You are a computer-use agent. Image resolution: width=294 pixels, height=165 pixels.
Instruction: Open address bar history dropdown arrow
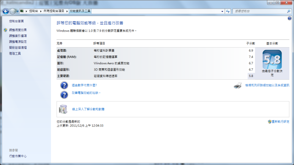(x=222, y=11)
